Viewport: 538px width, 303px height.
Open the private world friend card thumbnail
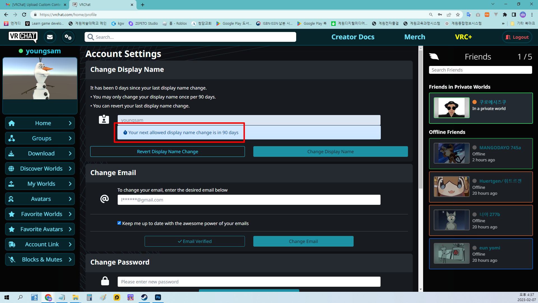coord(451,108)
